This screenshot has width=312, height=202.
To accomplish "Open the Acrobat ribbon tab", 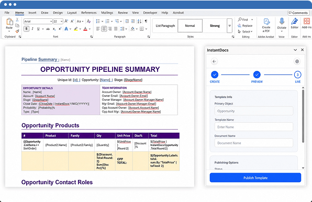I will tap(178, 13).
